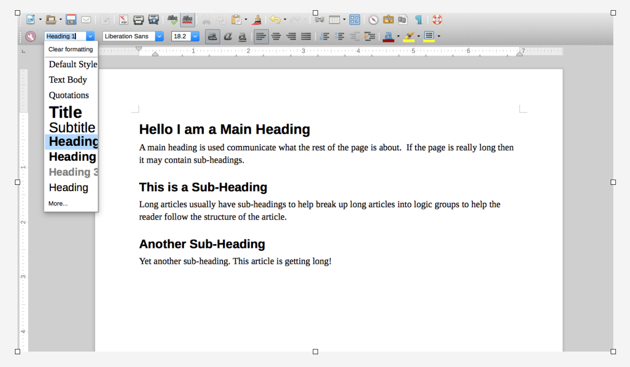Set Justified paragraph alignment
Screen dimensions: 630x367
[306, 37]
